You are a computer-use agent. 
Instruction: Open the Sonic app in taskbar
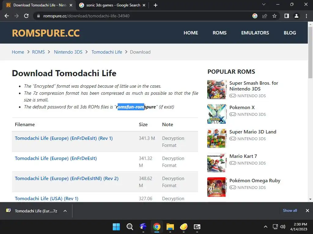point(143,227)
